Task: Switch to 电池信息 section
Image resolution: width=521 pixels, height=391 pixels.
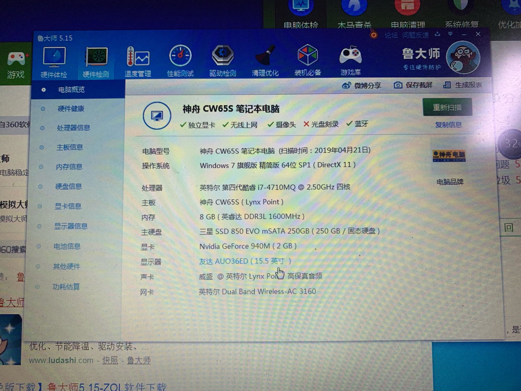Action: tap(67, 246)
